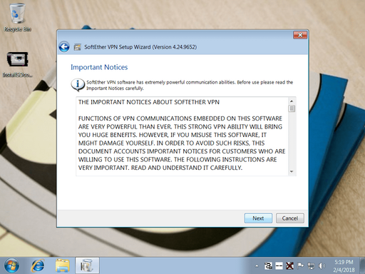Screen dimensions: 365x274
Task: Click the SoftEther installer taskbar button
Action: coord(87,265)
